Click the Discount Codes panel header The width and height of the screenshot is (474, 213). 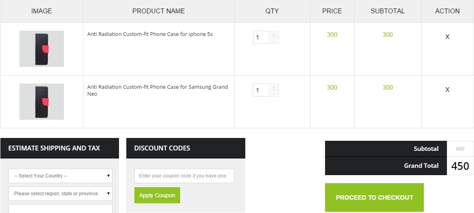point(185,148)
